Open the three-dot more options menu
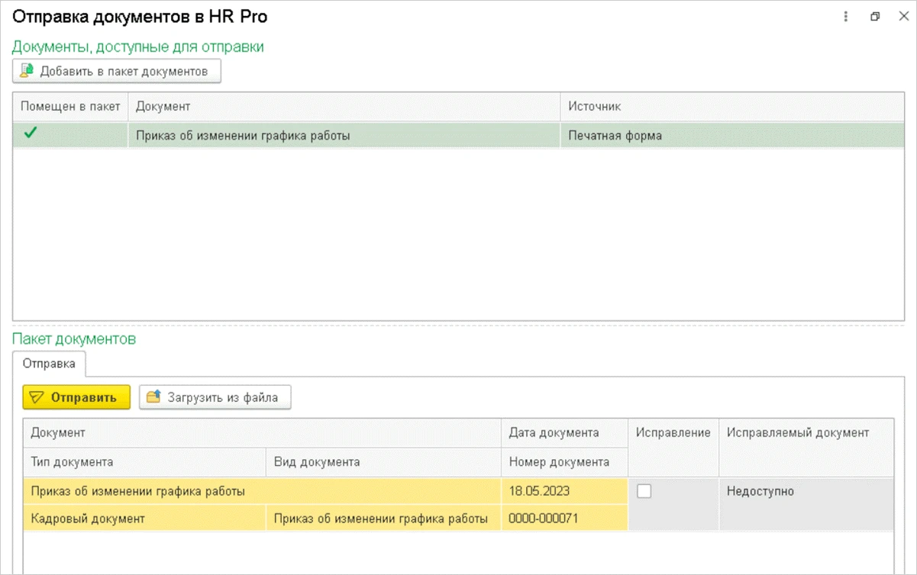Image resolution: width=917 pixels, height=575 pixels. point(846,16)
